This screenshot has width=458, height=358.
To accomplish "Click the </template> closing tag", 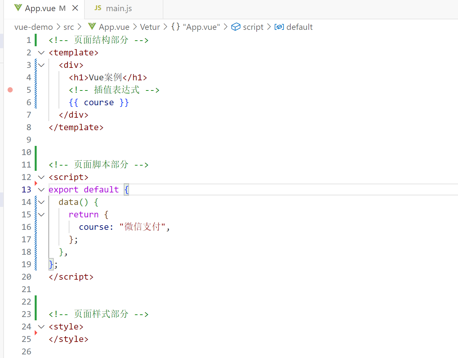I will coord(76,127).
